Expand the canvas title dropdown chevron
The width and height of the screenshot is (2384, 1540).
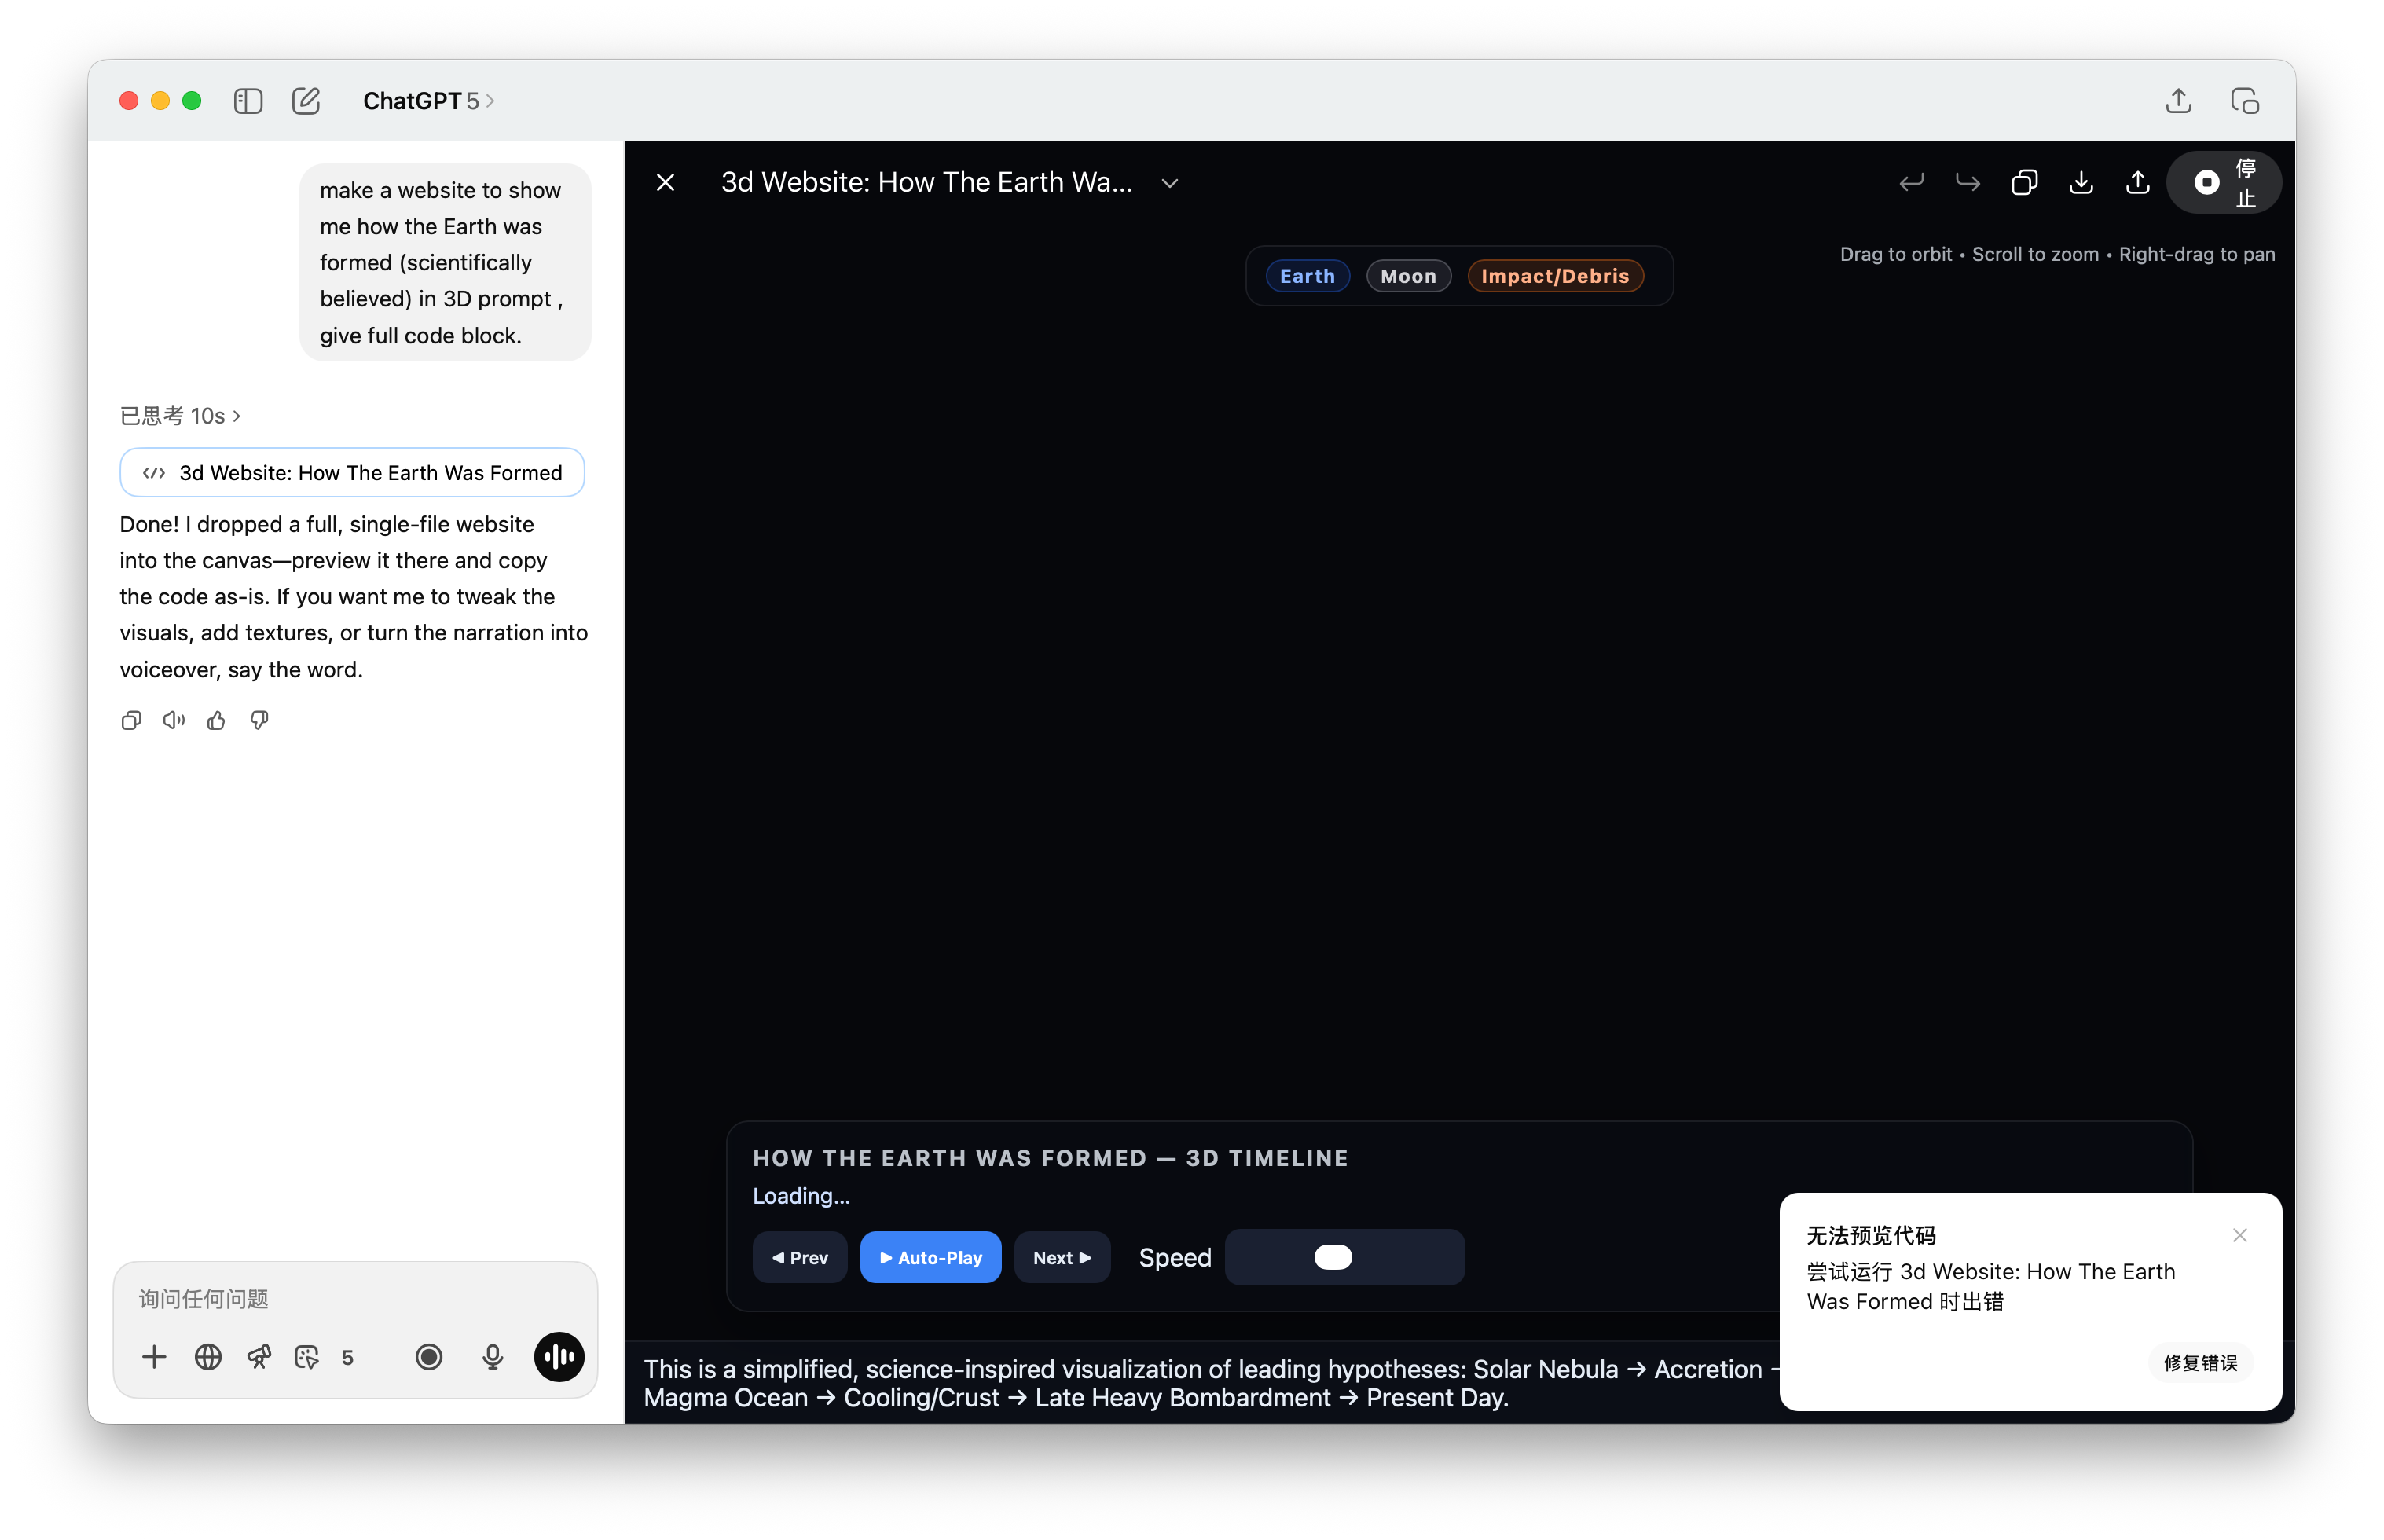pyautogui.click(x=1170, y=183)
